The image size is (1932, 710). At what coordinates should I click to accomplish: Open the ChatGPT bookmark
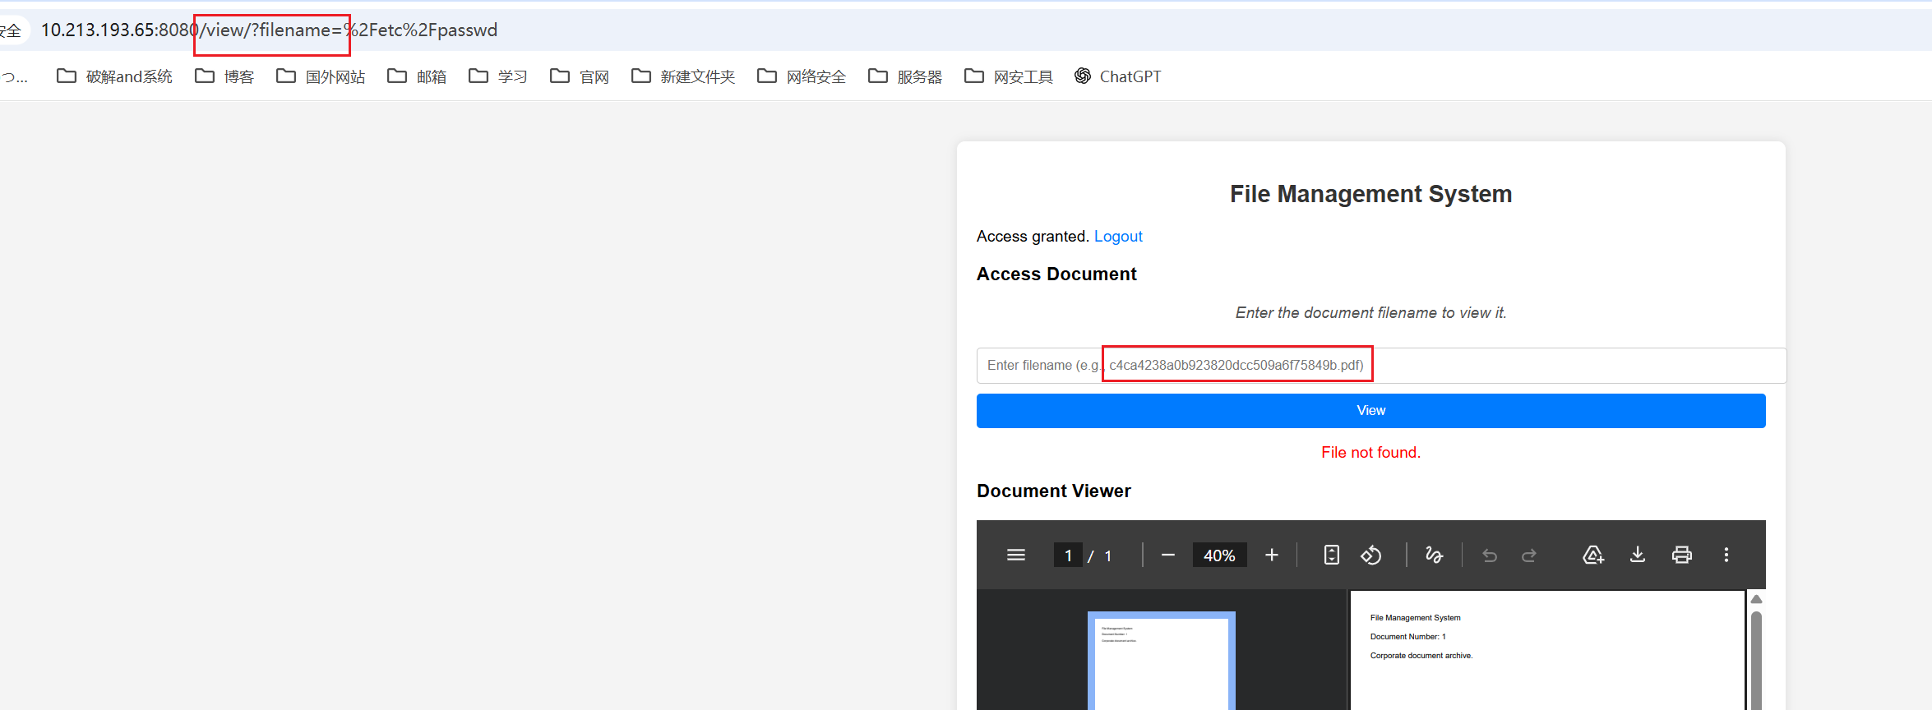coord(1118,76)
